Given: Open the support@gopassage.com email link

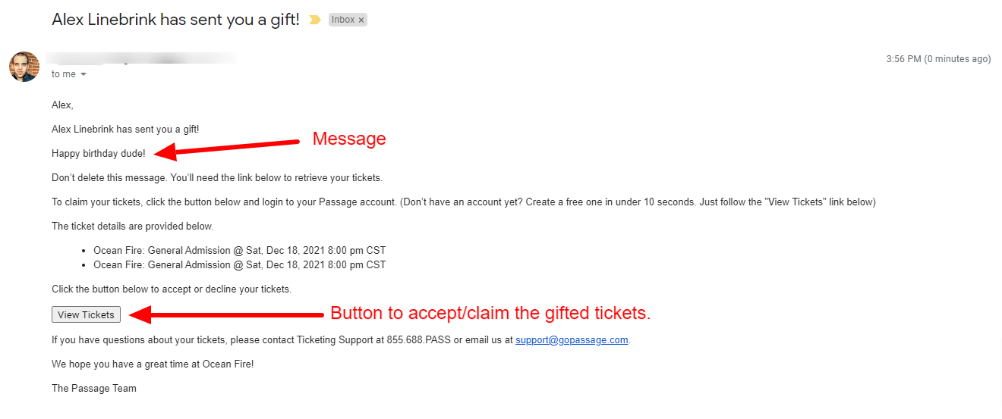Looking at the screenshot, I should [x=572, y=339].
